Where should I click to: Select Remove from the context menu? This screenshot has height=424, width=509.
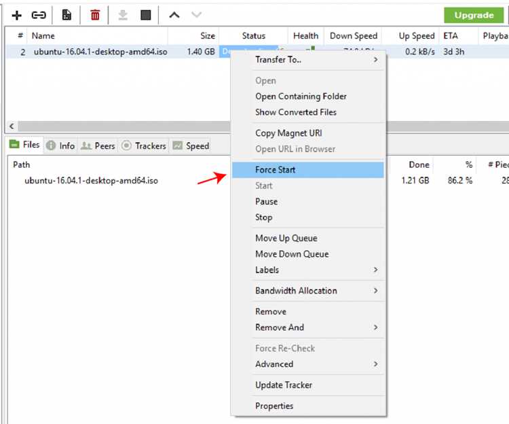pyautogui.click(x=307, y=312)
